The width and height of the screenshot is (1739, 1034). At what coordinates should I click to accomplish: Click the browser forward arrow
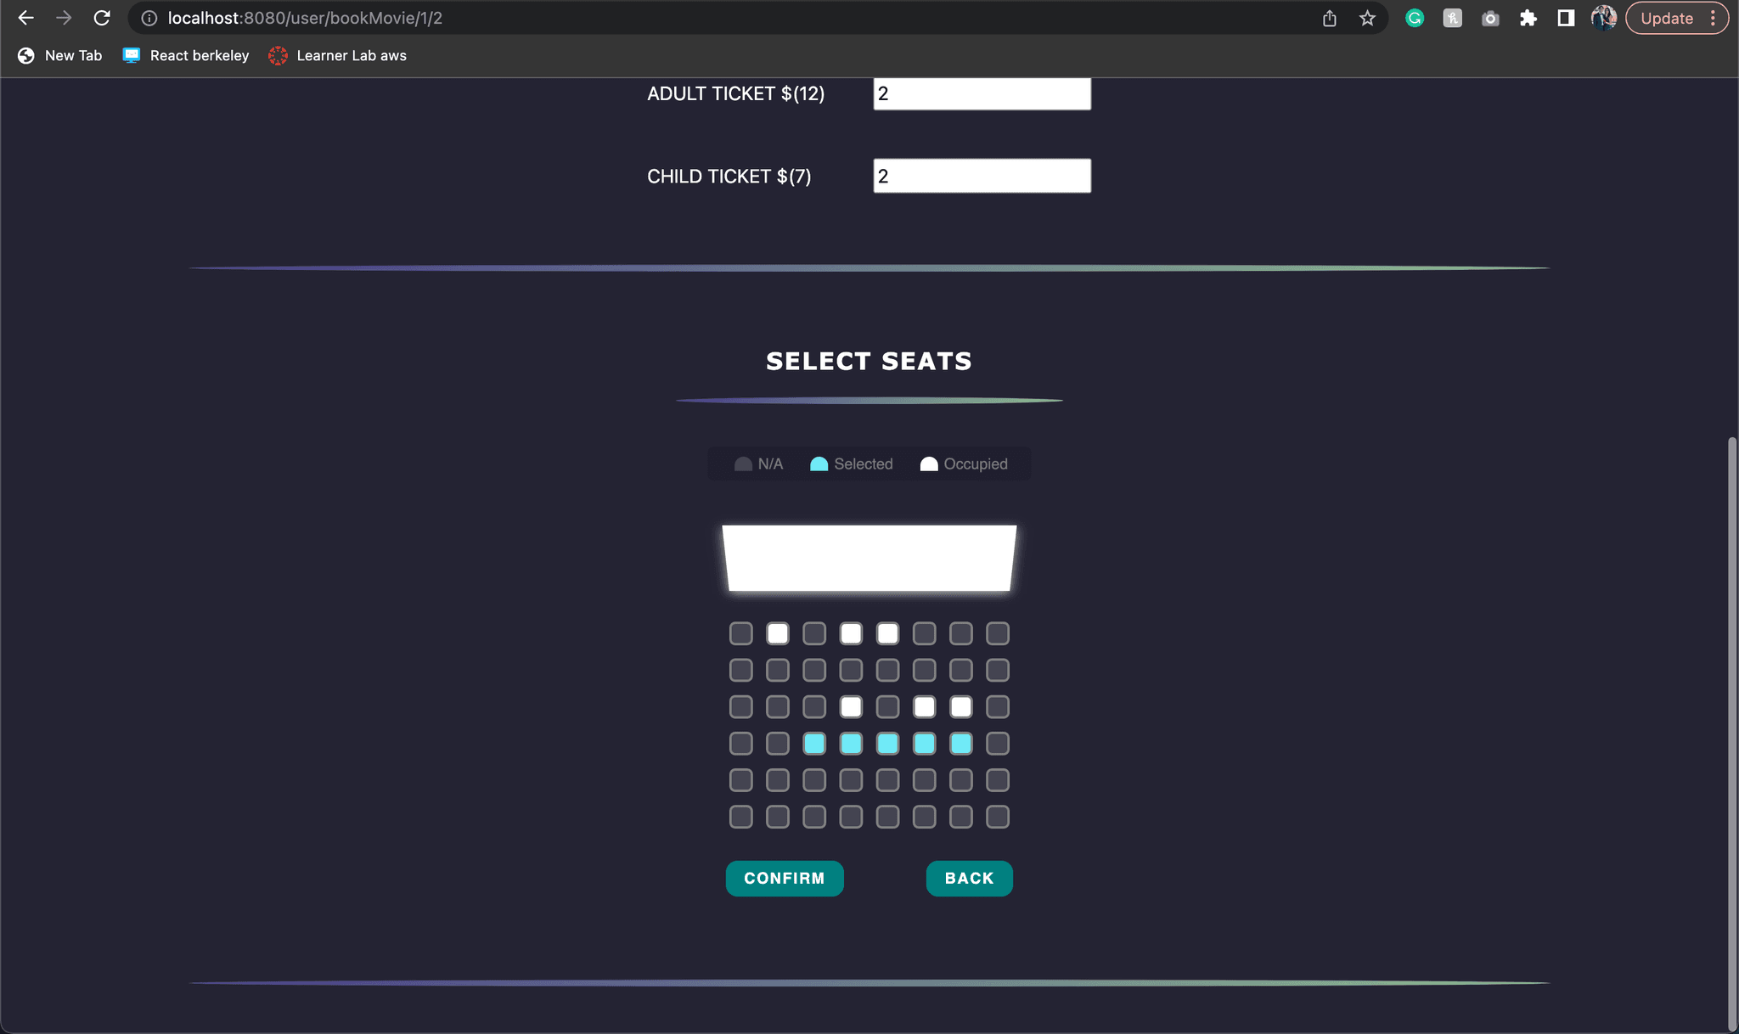pos(64,18)
